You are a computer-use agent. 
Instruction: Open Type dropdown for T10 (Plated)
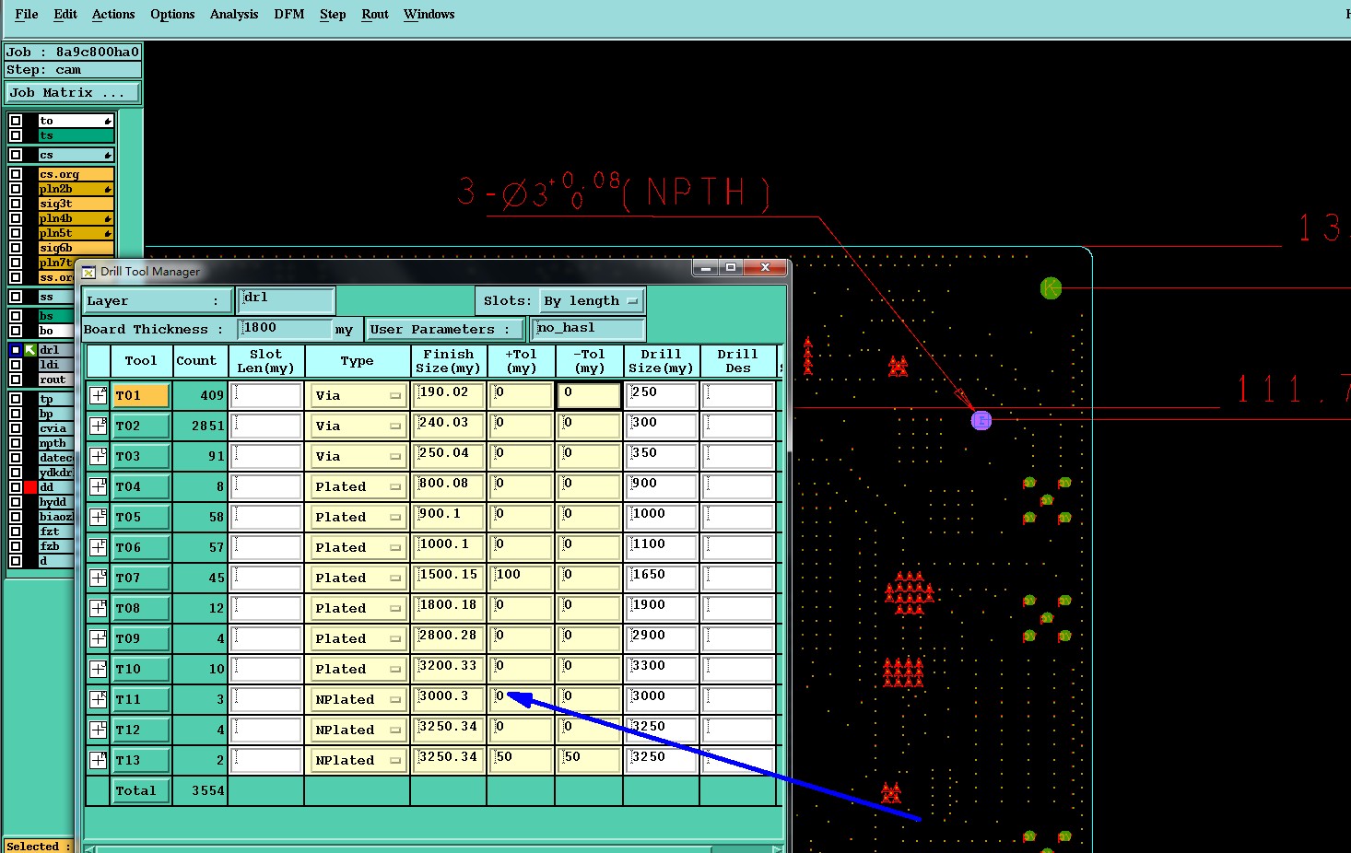358,669
